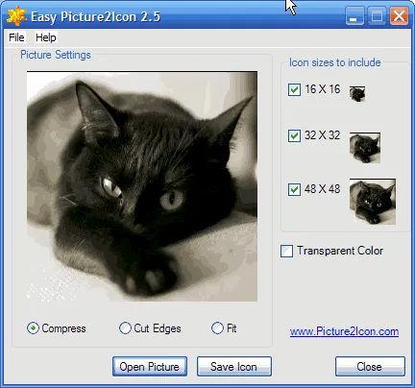Enable the Transparent Color checkbox
415x388 pixels.
click(286, 251)
